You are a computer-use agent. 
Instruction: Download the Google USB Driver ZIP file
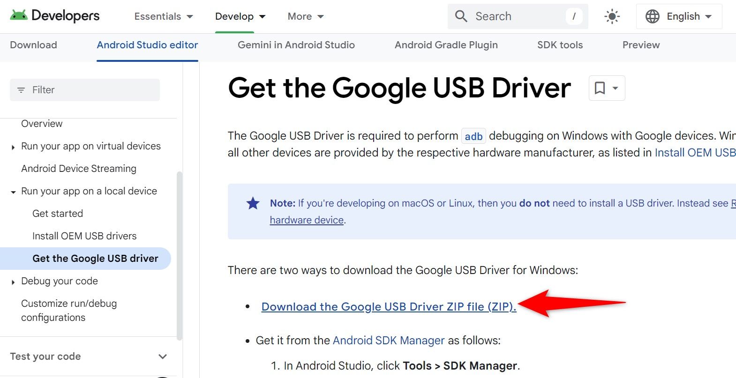tap(388, 307)
